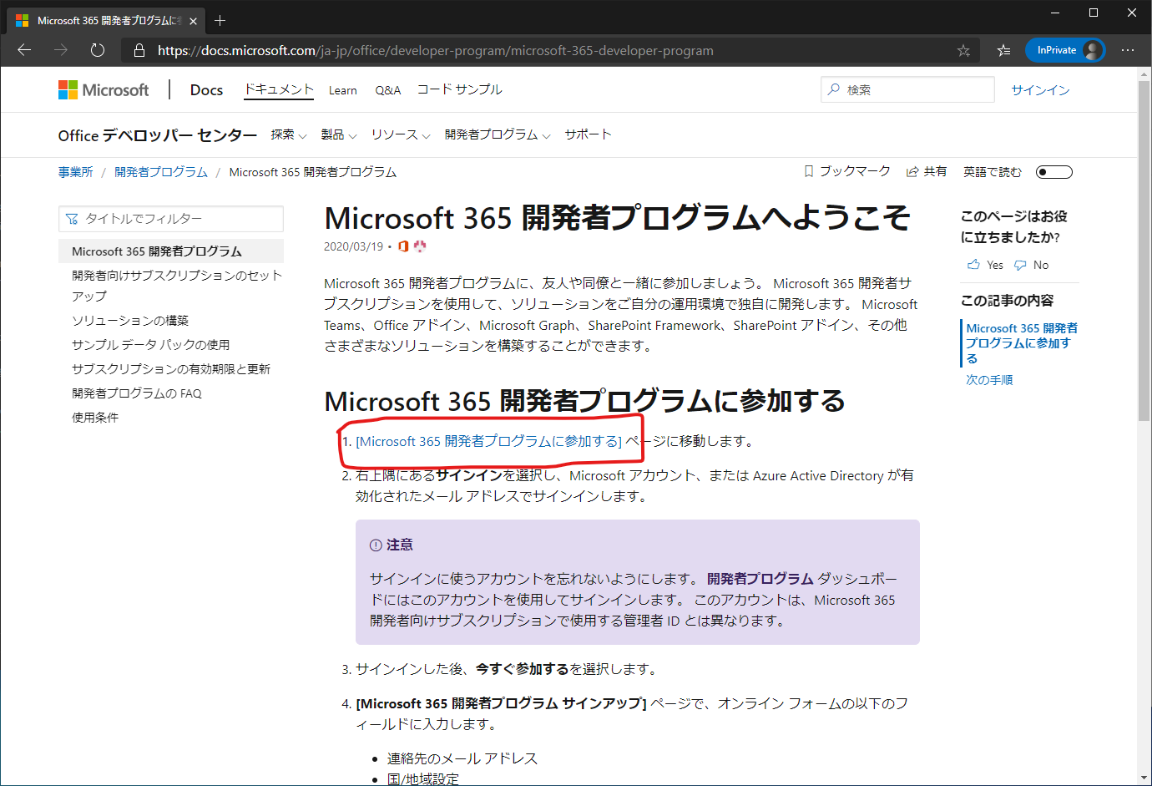Viewport: 1152px width, 786px height.
Task: Open 使用条件 tree item
Action: pyautogui.click(x=95, y=418)
